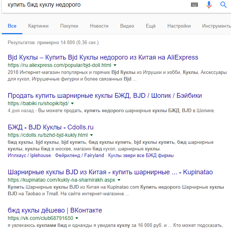Open the Kupinatao шарнирные куклы result
Viewport: 231px width, 228px height.
point(110,172)
